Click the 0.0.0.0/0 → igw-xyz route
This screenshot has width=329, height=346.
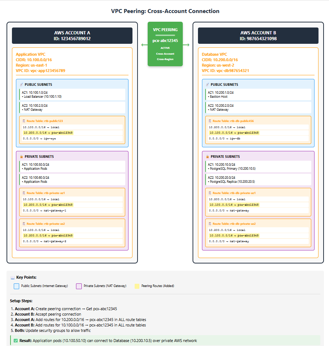point(72,139)
